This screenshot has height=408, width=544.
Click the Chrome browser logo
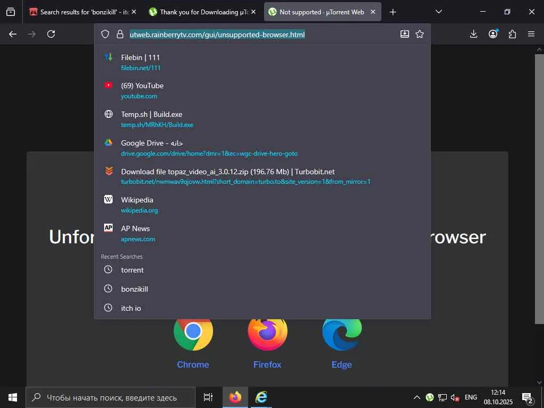[x=193, y=334]
